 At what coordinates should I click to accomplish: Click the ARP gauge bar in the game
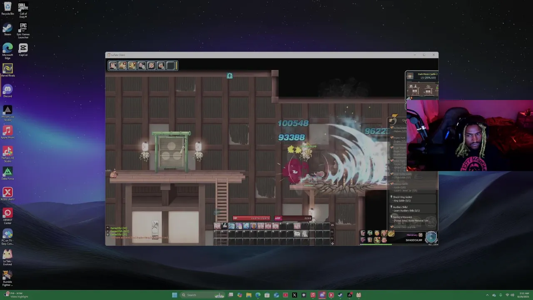pos(293,218)
